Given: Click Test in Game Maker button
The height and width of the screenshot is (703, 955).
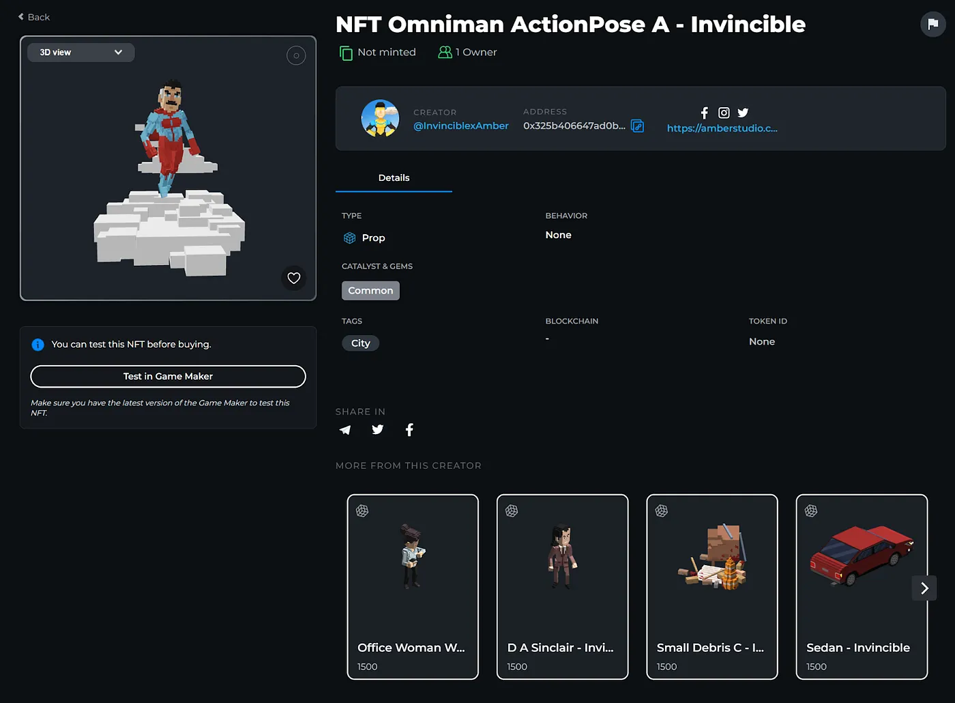Looking at the screenshot, I should (x=168, y=376).
